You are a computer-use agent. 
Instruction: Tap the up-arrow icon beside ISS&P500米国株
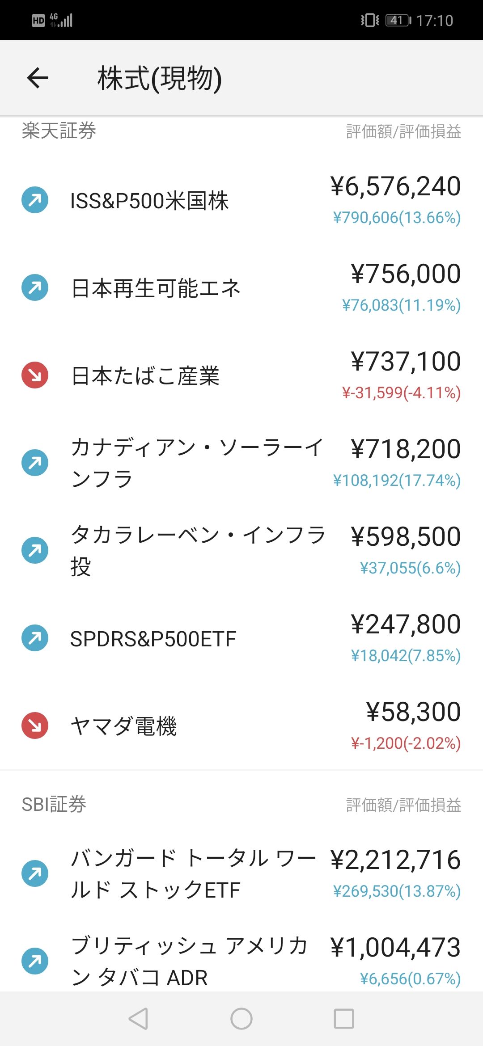coord(35,200)
